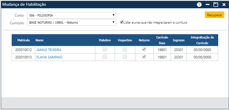Viewport: 229px width, 110px height.
Task: Select Ingresso 20301 in FLAVIA SAMPAIO row
Action: pyautogui.click(x=179, y=57)
